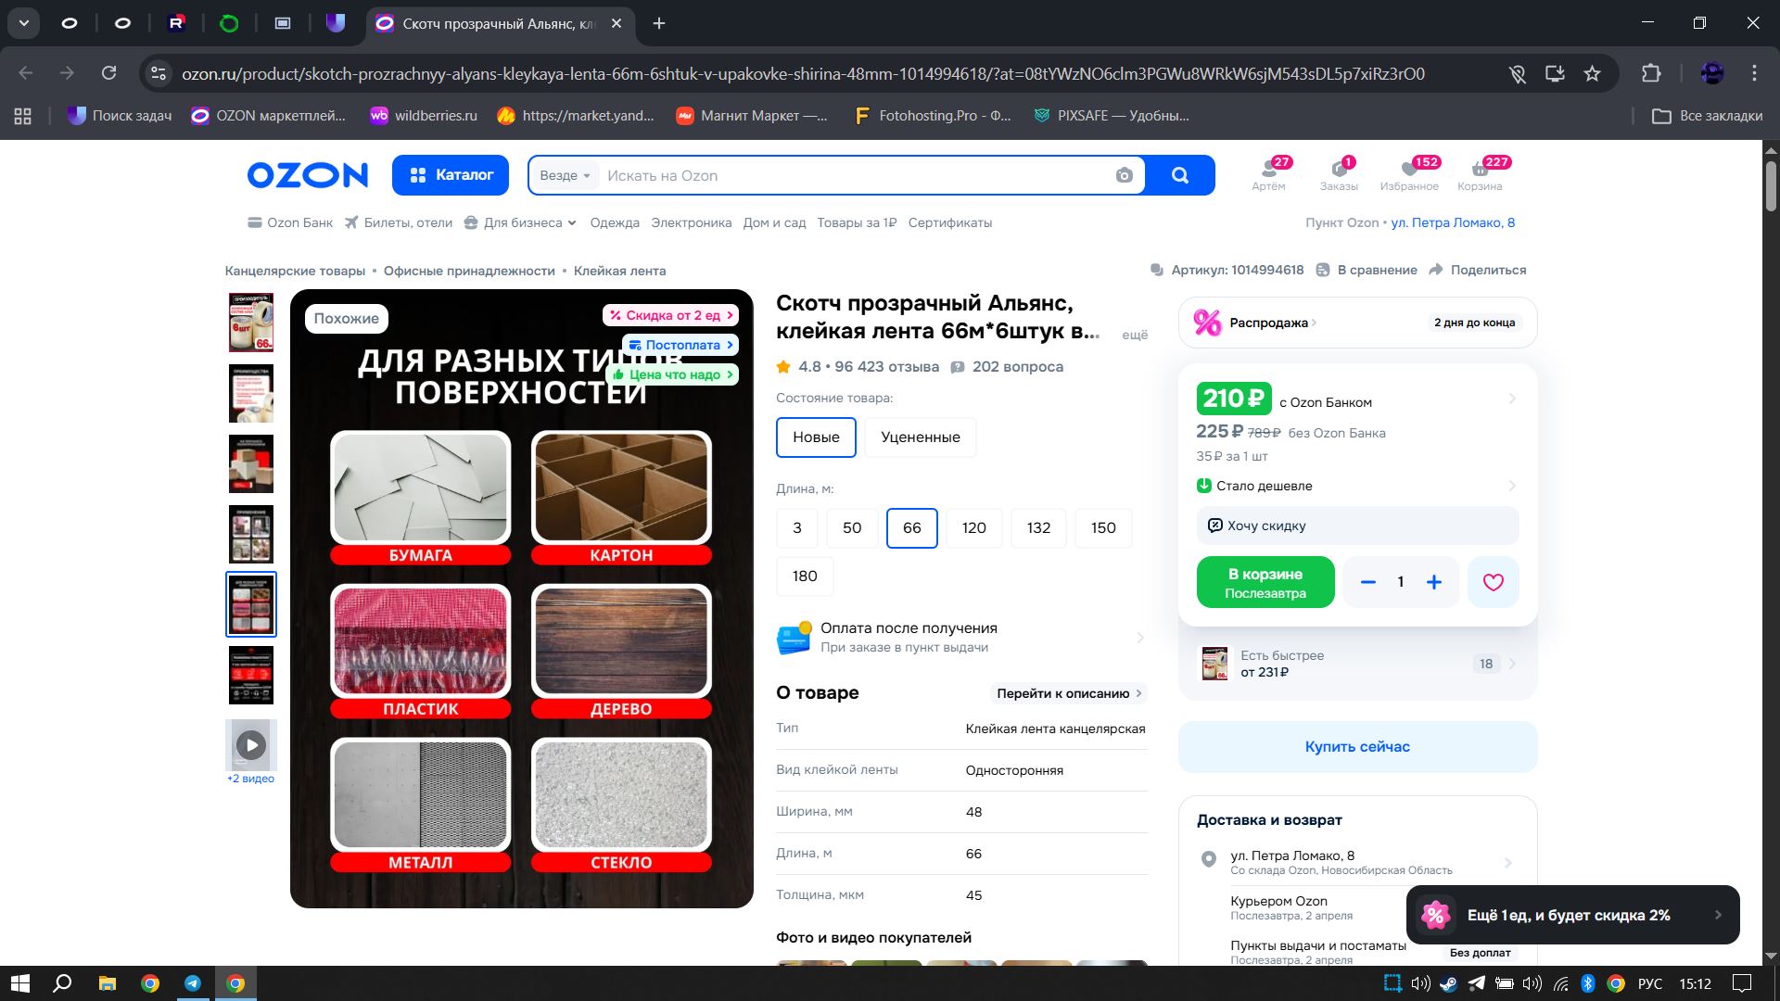
Task: Open the Каталог menu
Action: [451, 175]
